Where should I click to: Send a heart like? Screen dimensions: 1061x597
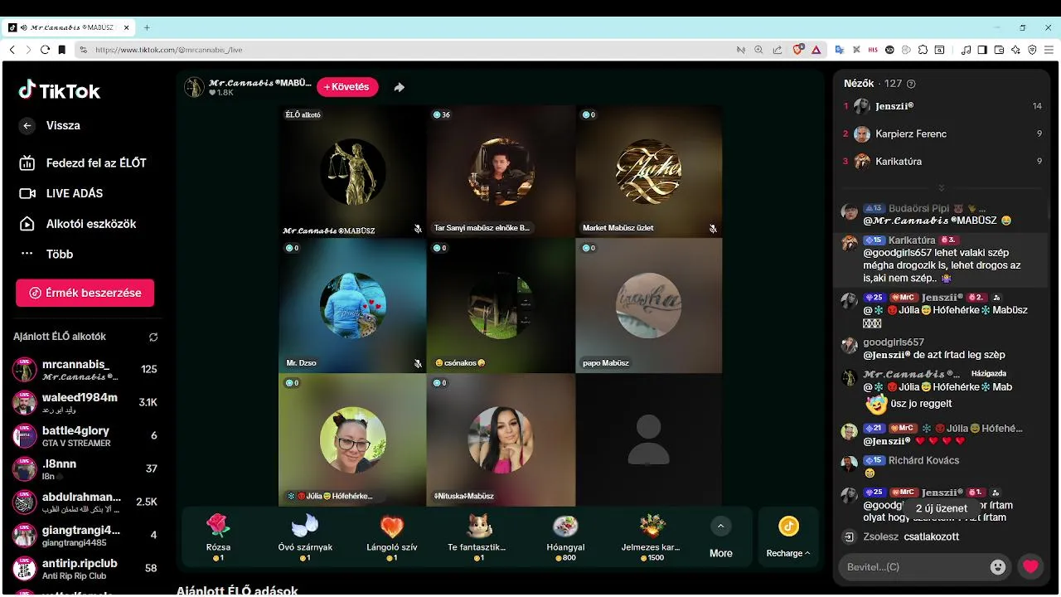point(1030,567)
